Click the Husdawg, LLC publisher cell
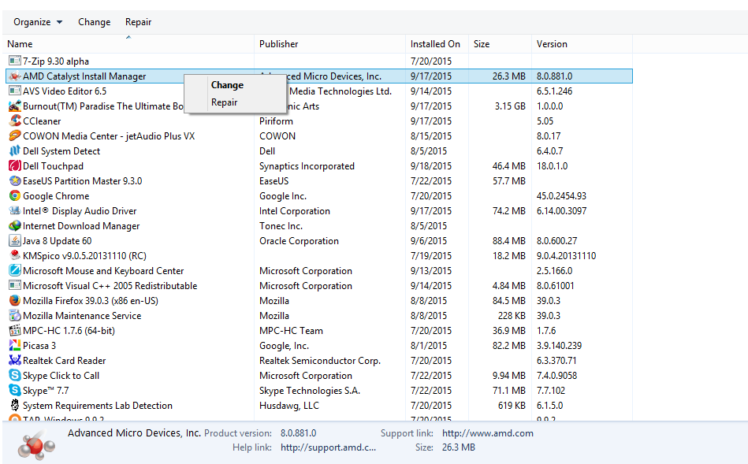748x464 pixels. pos(289,406)
